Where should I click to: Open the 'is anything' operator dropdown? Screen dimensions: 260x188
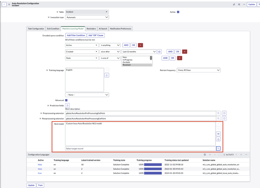coord(110,45)
